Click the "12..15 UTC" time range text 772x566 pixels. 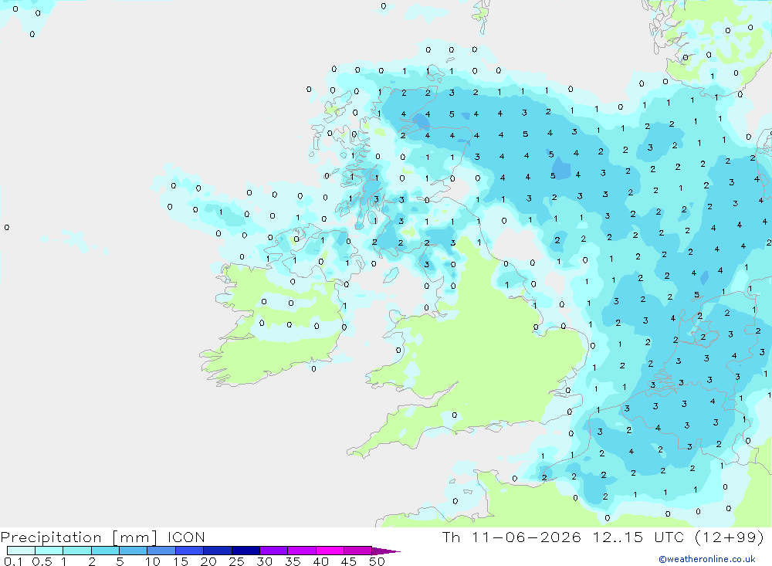click(x=638, y=537)
